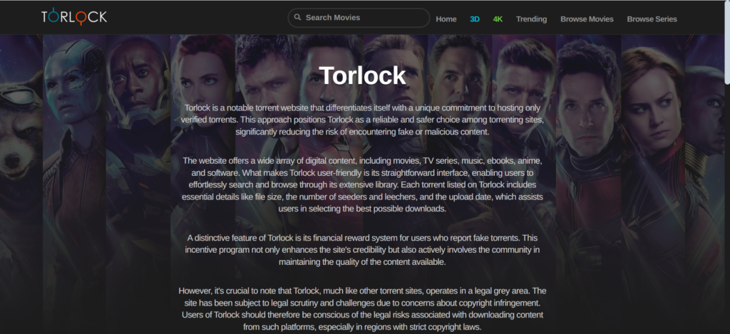Viewport: 730px width, 334px height.
Task: Go to the Trending page
Action: [x=531, y=19]
